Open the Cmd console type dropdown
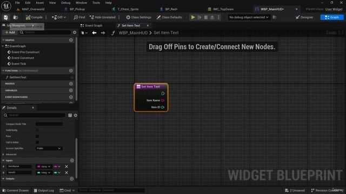The image size is (346, 194). click(67, 190)
